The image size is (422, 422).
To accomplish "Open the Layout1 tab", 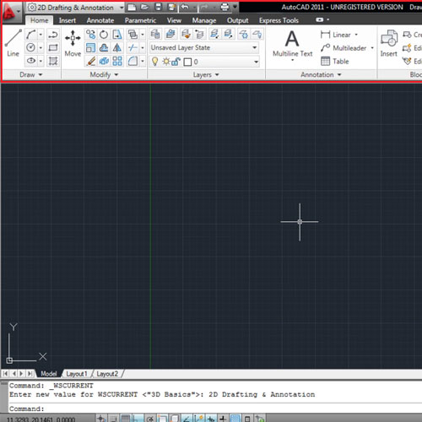I will pos(77,374).
